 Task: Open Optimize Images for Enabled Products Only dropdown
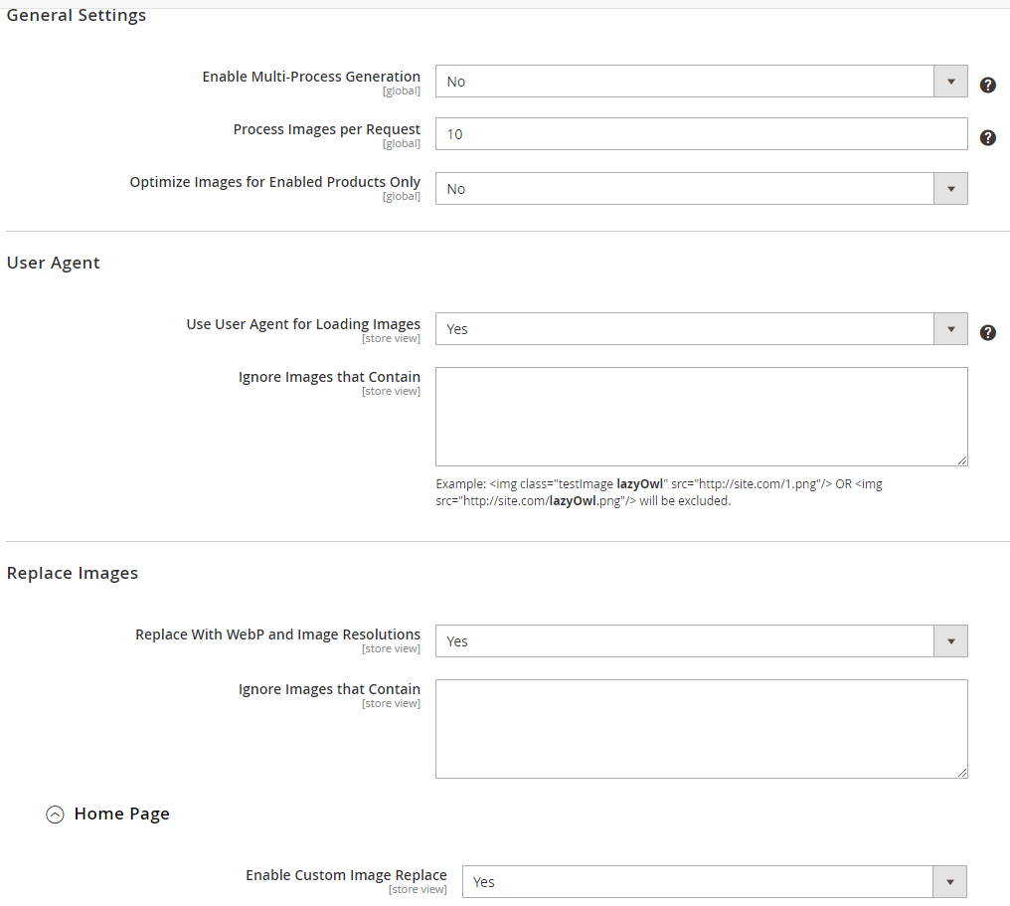[x=702, y=189]
